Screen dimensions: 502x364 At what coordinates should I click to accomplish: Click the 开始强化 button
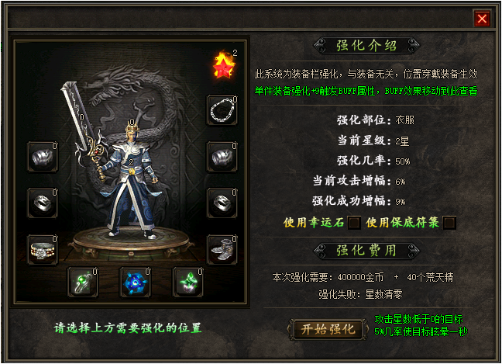[328, 329]
